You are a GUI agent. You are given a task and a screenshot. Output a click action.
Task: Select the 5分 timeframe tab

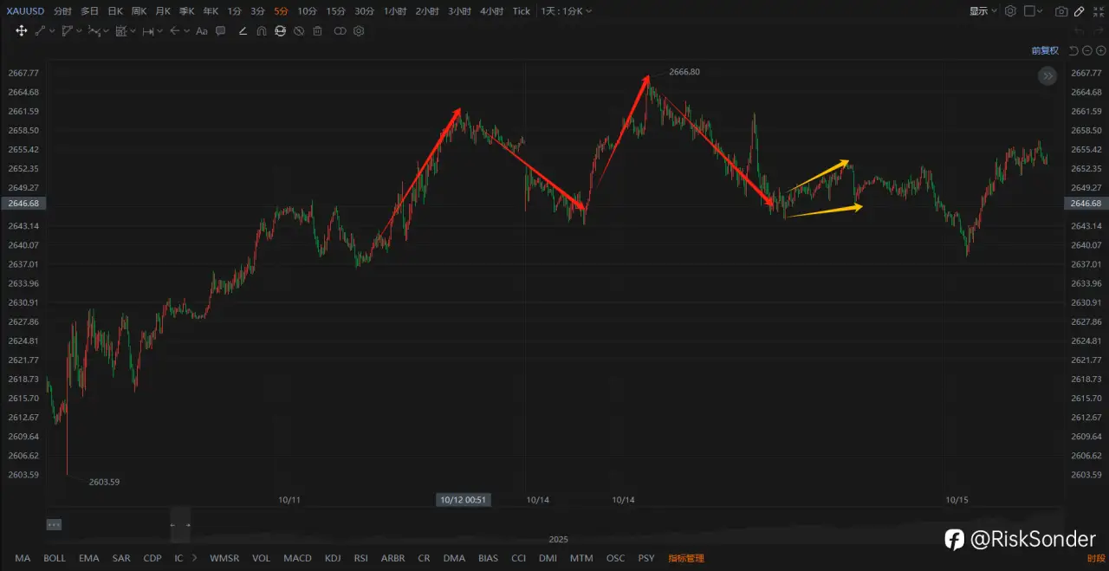tap(281, 11)
